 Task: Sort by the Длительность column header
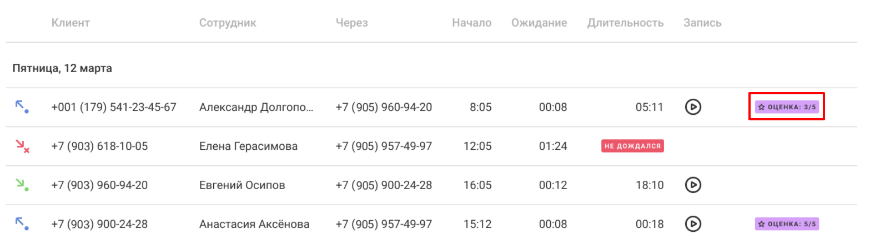(625, 23)
